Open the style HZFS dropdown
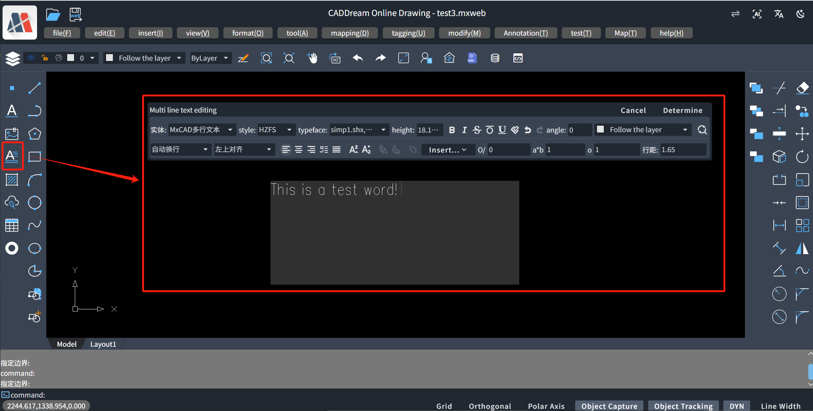 275,130
